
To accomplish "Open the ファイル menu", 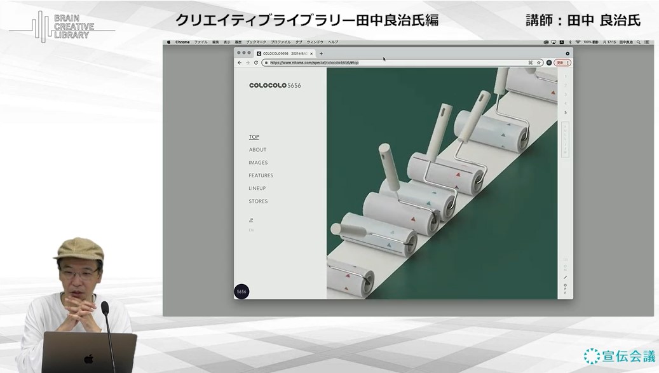I will 201,42.
